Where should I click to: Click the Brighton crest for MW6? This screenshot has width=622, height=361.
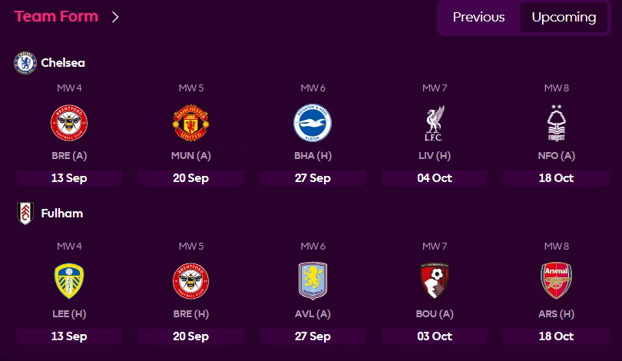[x=313, y=123]
